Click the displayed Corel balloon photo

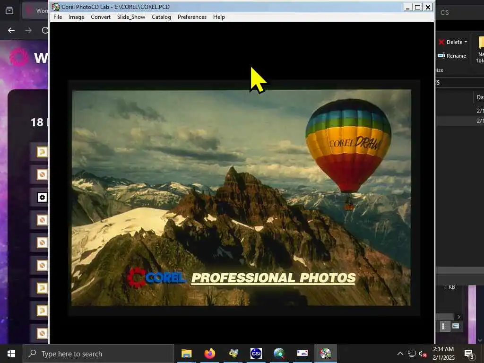(x=241, y=198)
